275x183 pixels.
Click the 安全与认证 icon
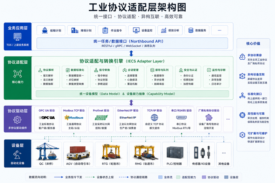181,70
